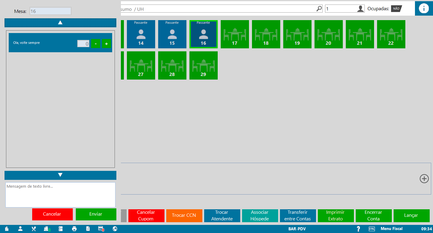Click Enviar button
433x233 pixels.
[x=96, y=214]
